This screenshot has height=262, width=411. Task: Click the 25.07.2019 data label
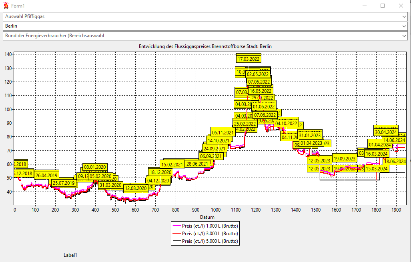tap(64, 183)
